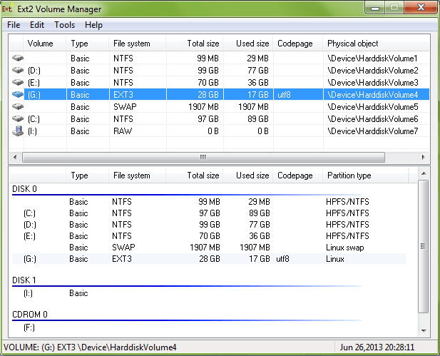The image size is (440, 356).
Task: Sort top list by Total size header
Action: [195, 44]
